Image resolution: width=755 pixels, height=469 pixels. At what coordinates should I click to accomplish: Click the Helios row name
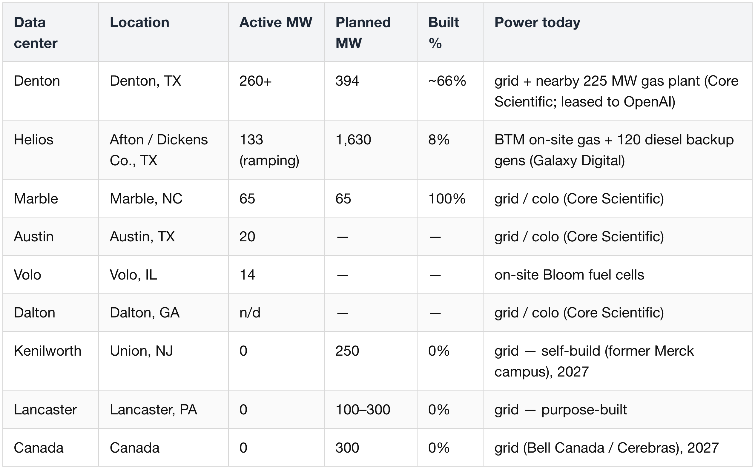[x=33, y=140]
